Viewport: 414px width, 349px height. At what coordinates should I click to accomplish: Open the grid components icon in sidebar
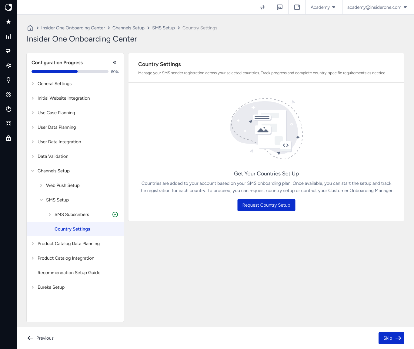click(x=8, y=124)
